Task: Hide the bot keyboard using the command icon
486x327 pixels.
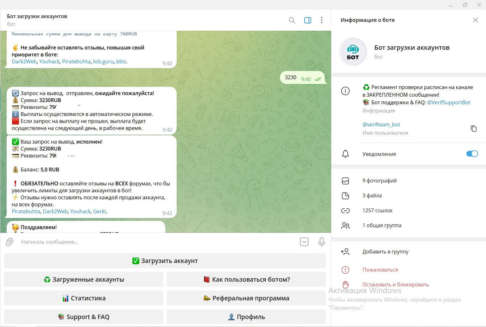Action: 304,242
